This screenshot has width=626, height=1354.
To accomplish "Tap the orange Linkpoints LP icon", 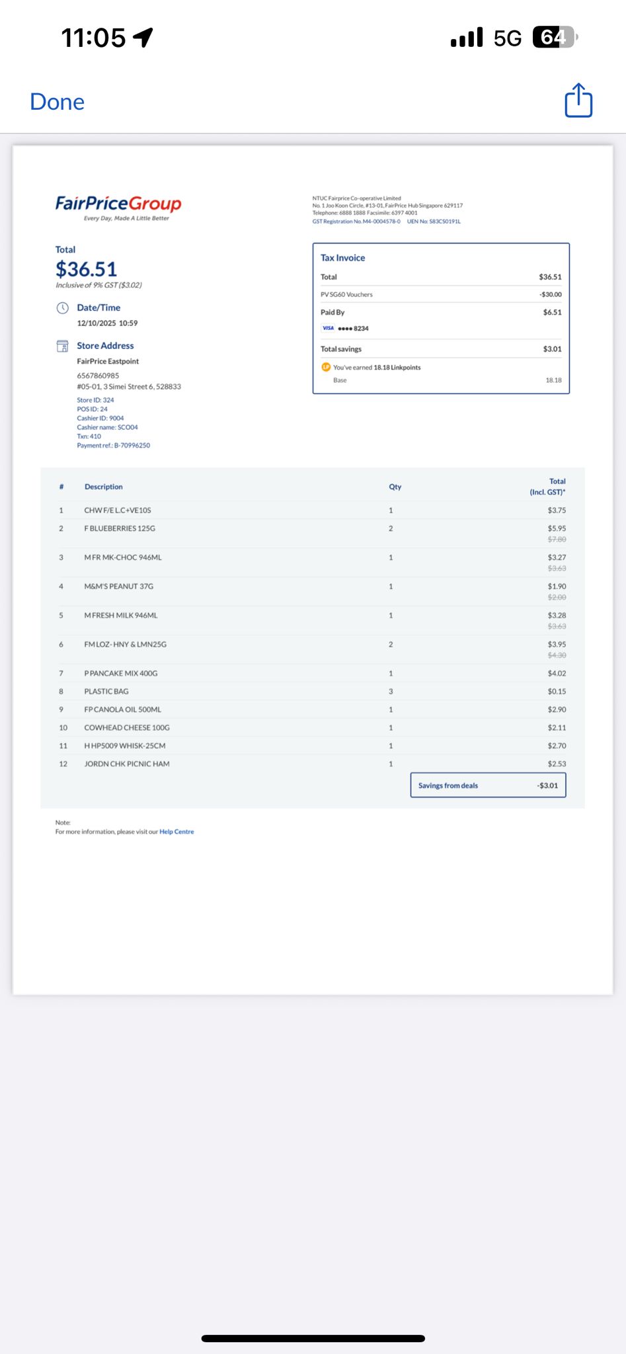I will tap(326, 367).
